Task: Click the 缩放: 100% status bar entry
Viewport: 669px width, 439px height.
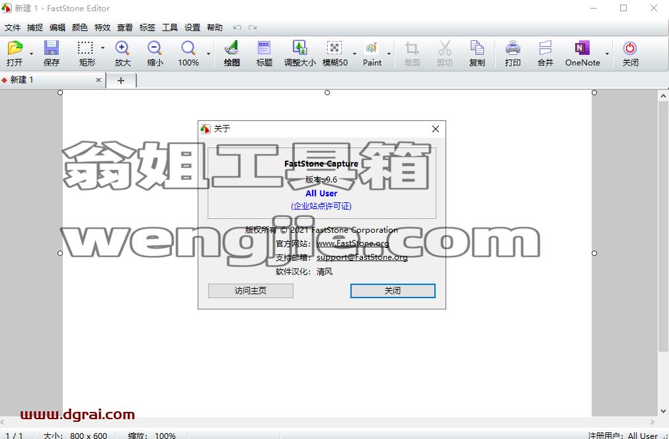Action: (x=152, y=436)
